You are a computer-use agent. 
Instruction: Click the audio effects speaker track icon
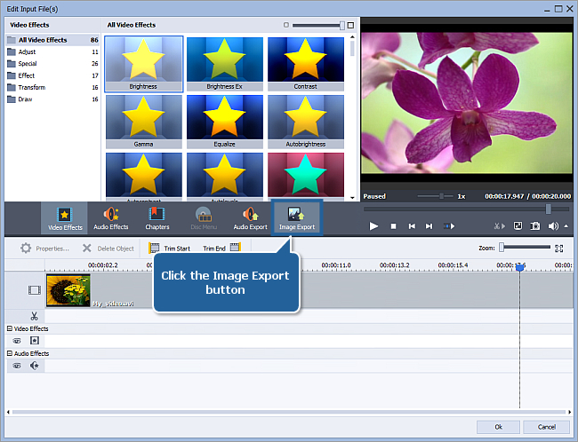click(x=35, y=366)
